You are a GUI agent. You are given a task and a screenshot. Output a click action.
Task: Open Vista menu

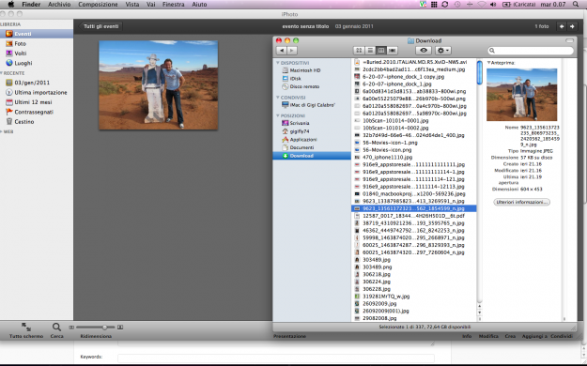click(132, 5)
